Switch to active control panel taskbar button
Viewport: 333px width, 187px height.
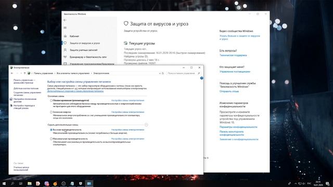[89, 183]
